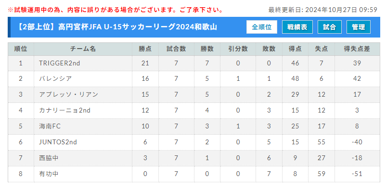Click team カナリーニョ2nd
The width and height of the screenshot is (386, 190).
pyautogui.click(x=64, y=111)
